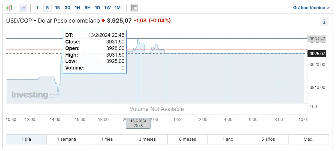
Task: Click the 3925,07 current price label
Action: point(317,53)
